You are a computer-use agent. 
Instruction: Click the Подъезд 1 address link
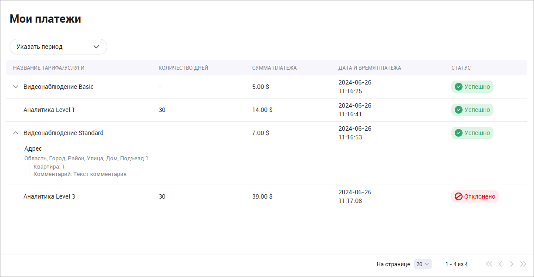coord(134,159)
